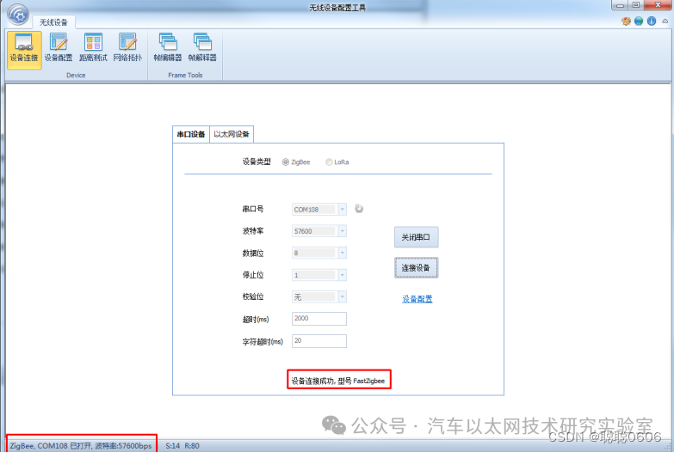The width and height of the screenshot is (674, 452).
Task: Collapse the ribbon with the up chevron
Action: 665,21
